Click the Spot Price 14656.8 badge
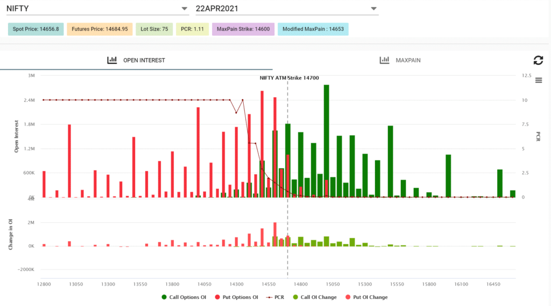The image size is (551, 306). click(x=36, y=29)
